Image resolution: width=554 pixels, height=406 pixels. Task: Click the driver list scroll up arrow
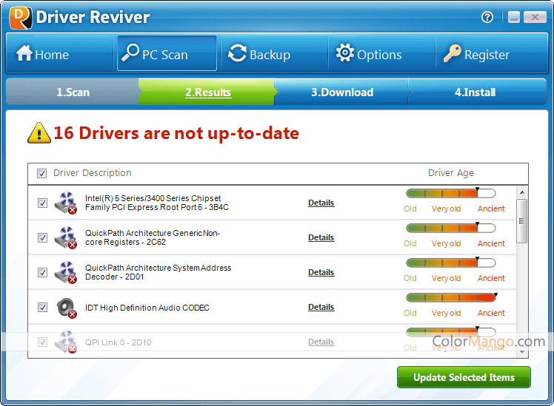coord(522,192)
